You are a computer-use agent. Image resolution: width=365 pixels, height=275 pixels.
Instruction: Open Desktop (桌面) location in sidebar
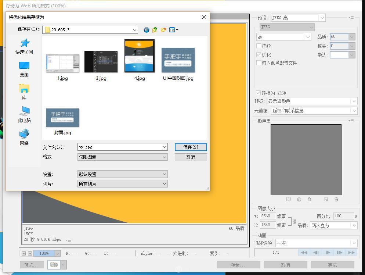[x=24, y=69]
